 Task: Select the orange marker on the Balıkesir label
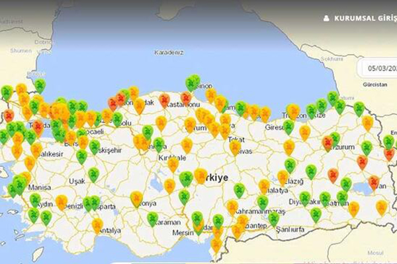click(36, 150)
